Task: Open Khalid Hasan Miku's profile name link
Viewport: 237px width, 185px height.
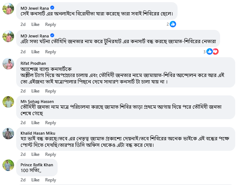Action: [x=38, y=133]
